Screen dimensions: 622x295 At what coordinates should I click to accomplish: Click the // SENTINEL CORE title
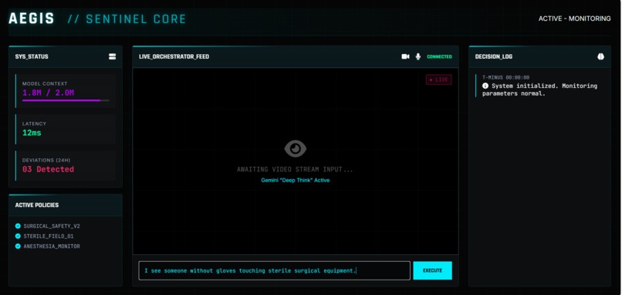pyautogui.click(x=127, y=19)
